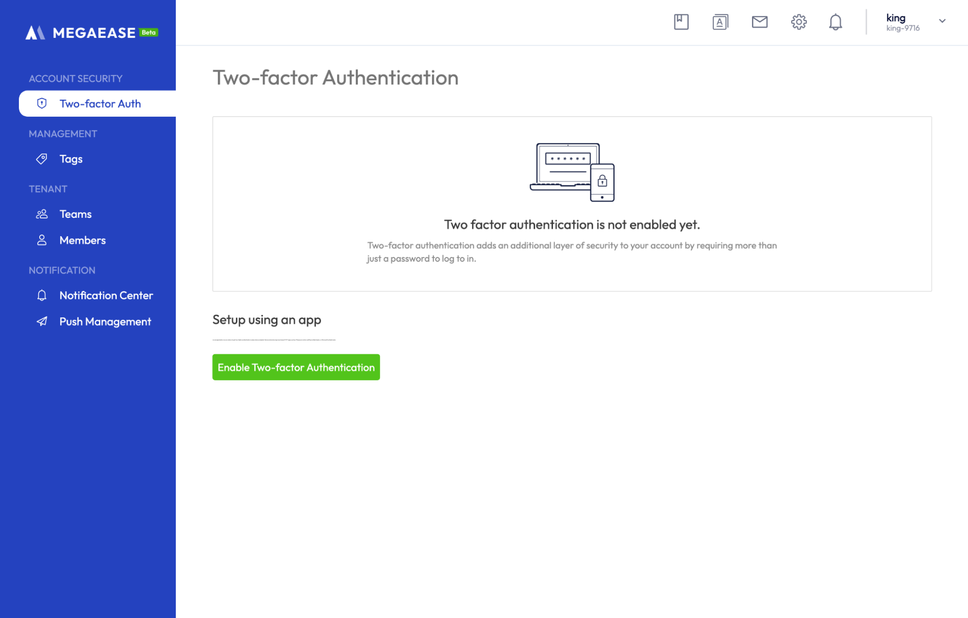
Task: Open the Tags management page
Action: [71, 159]
